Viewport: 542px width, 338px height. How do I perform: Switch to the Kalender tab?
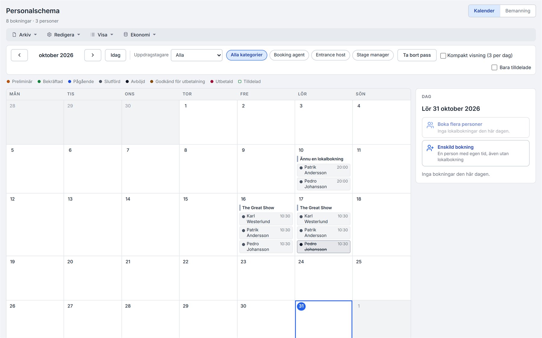tap(484, 11)
